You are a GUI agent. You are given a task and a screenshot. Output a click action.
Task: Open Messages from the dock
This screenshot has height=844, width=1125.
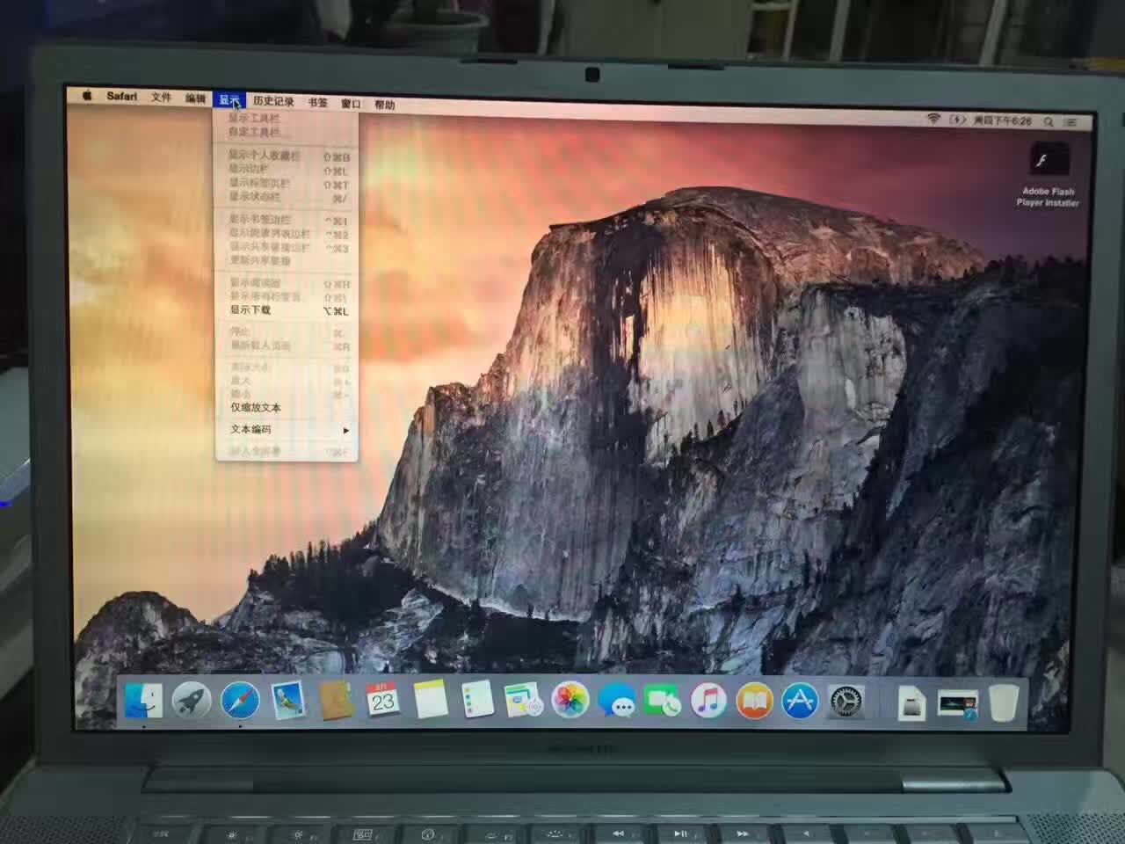click(x=616, y=702)
